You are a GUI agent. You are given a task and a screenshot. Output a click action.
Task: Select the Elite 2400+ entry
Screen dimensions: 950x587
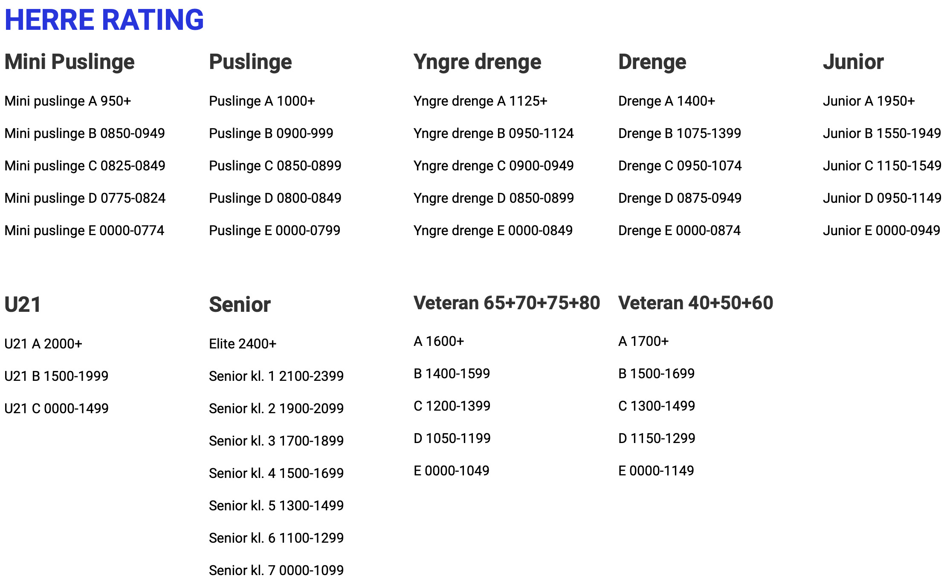(243, 344)
